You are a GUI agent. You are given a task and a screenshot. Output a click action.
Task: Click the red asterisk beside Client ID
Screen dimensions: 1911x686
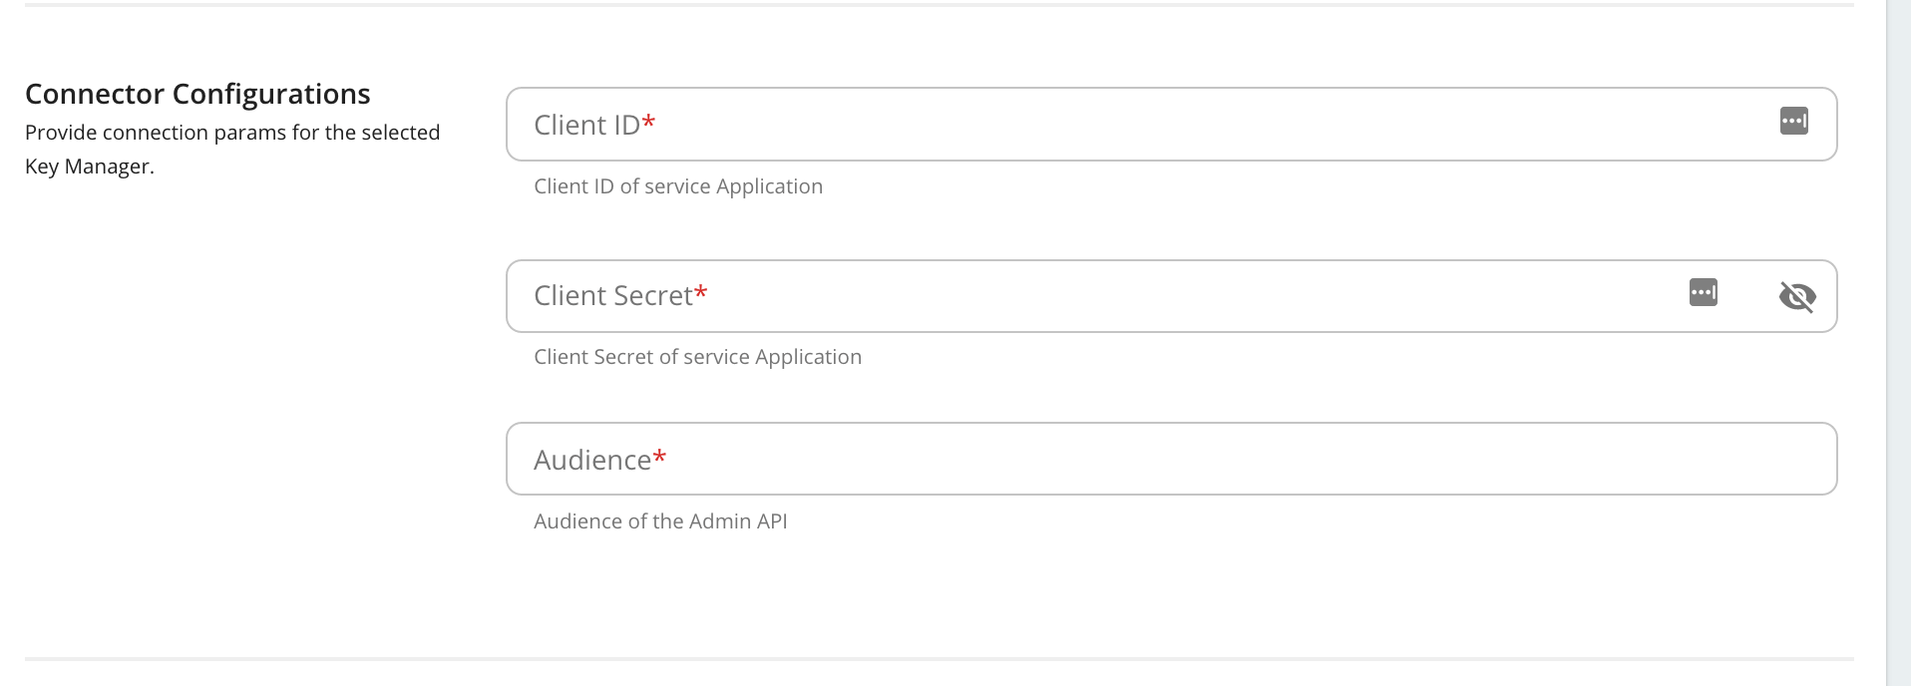(x=648, y=122)
